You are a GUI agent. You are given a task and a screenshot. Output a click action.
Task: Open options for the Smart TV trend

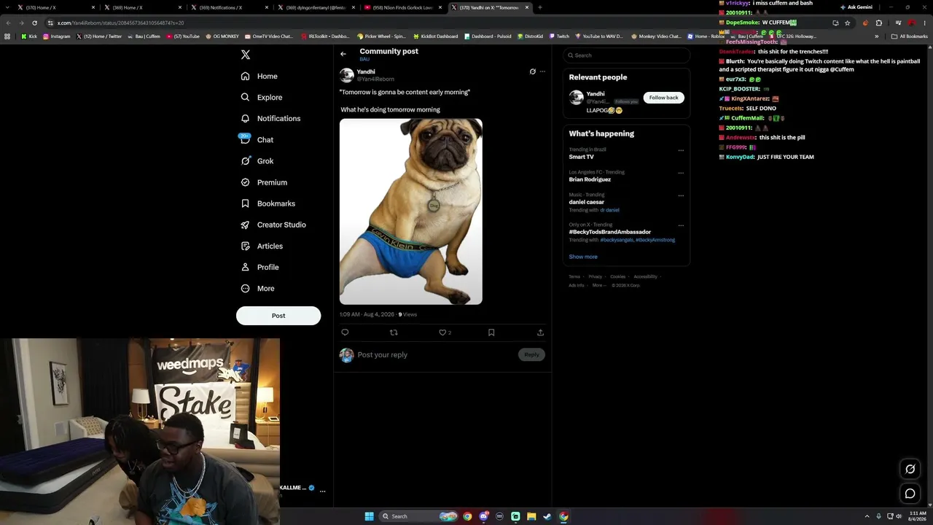pos(681,150)
